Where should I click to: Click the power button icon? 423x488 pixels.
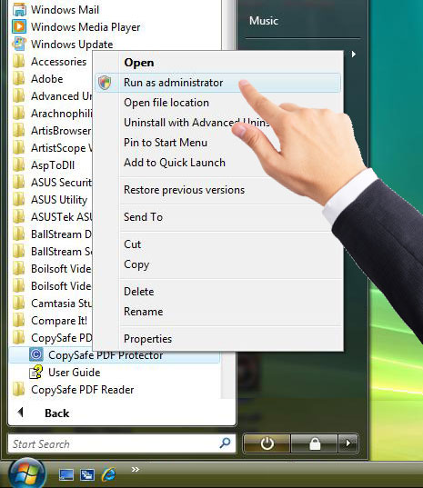pyautogui.click(x=267, y=443)
